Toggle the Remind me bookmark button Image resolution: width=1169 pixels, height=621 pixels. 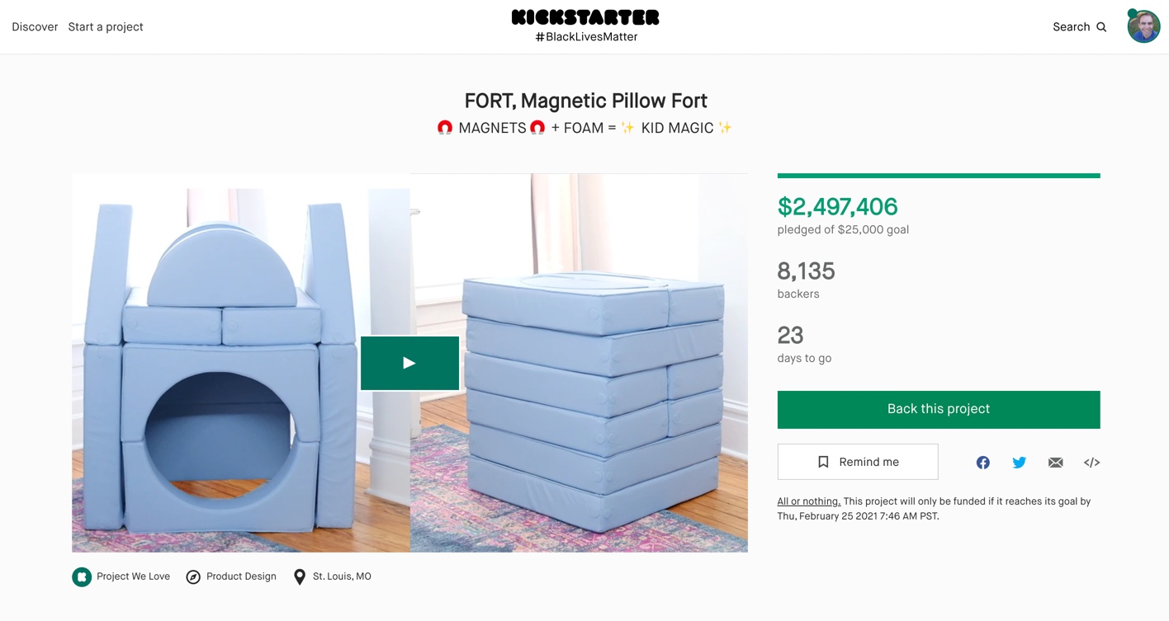[858, 462]
